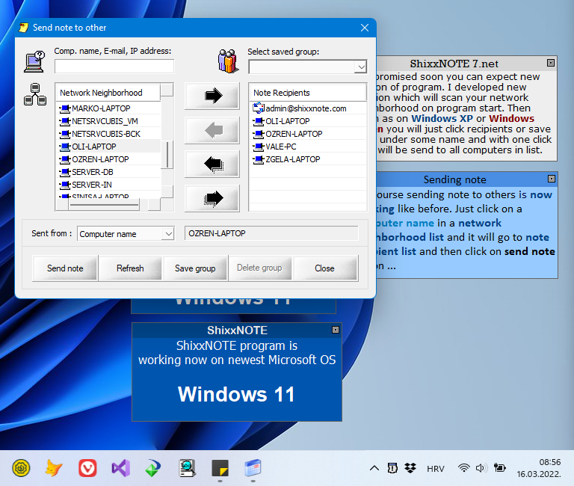Click the add recipient right arrow button
574x486 pixels.
(212, 96)
